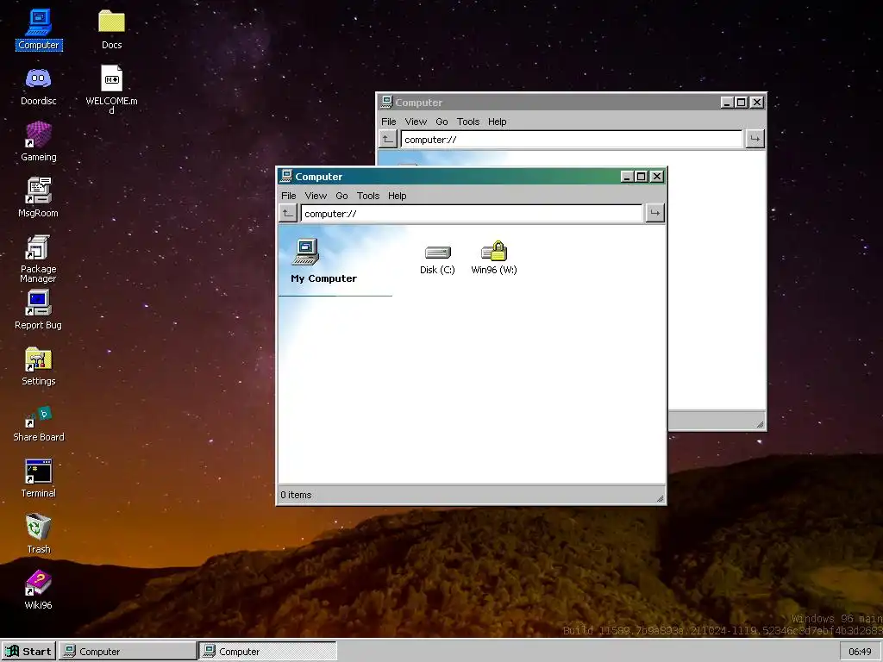The image size is (883, 662).
Task: Switch to first Computer taskbar button
Action: [128, 652]
